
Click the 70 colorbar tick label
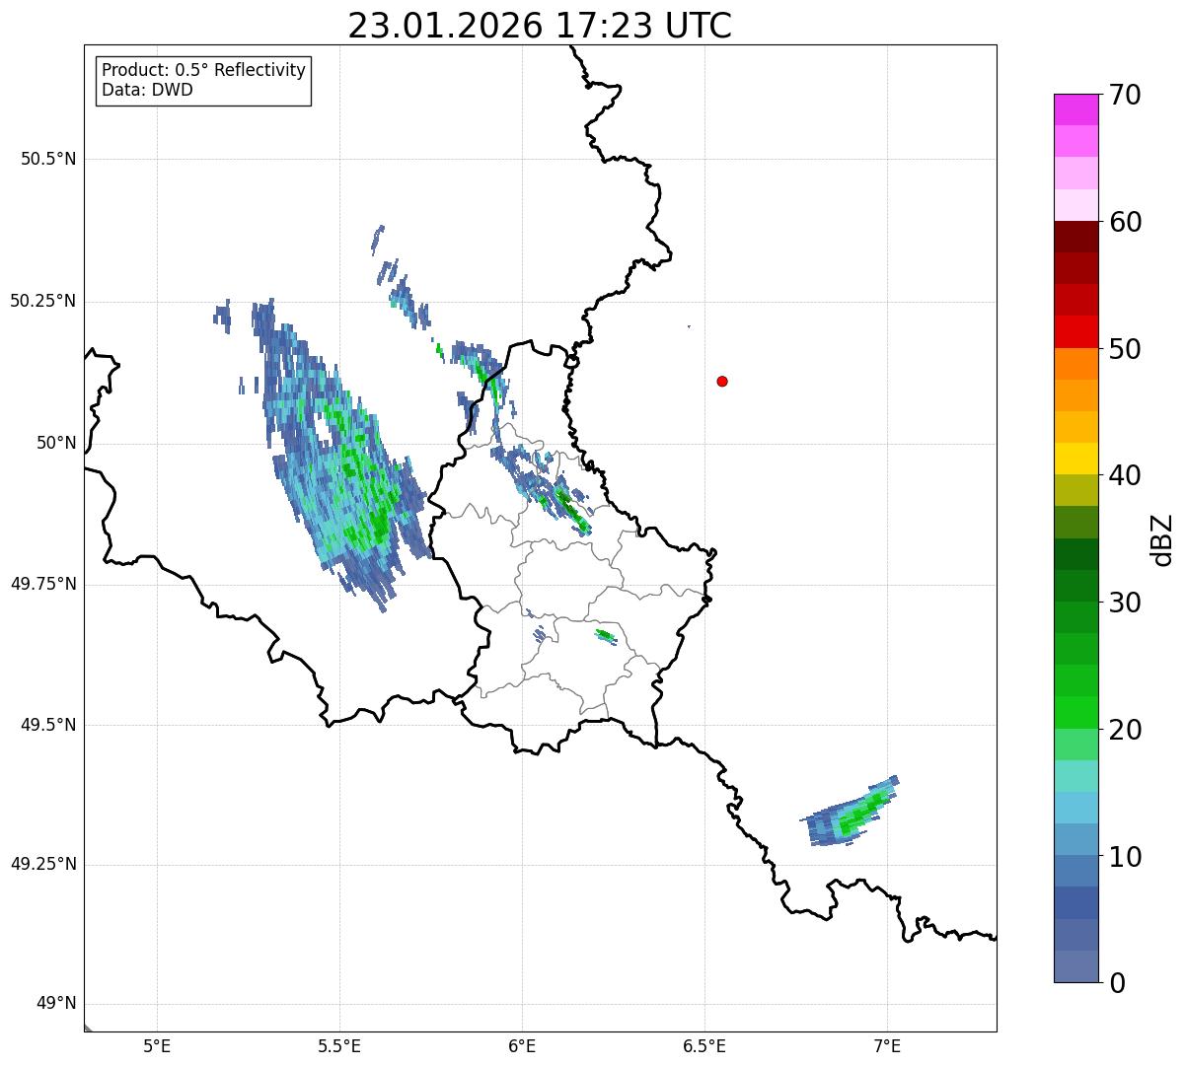(x=1125, y=95)
